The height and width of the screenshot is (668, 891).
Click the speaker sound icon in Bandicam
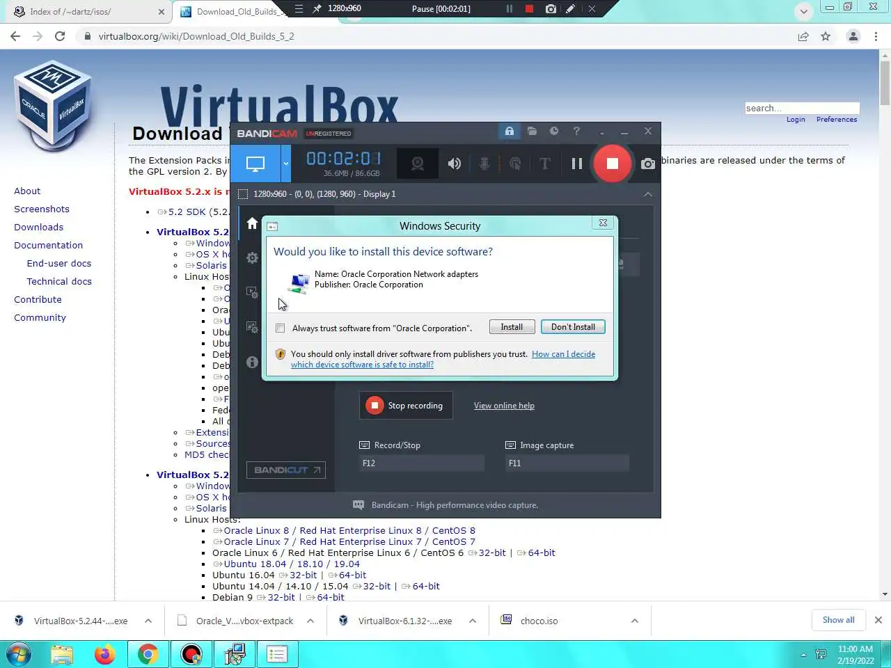[455, 164]
